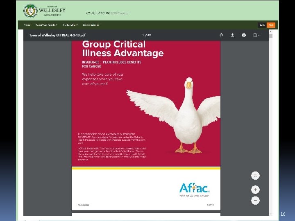Image resolution: width=295 pixels, height=221 pixels.
Task: Click the Active / Complete status text
Action: pyautogui.click(x=98, y=13)
